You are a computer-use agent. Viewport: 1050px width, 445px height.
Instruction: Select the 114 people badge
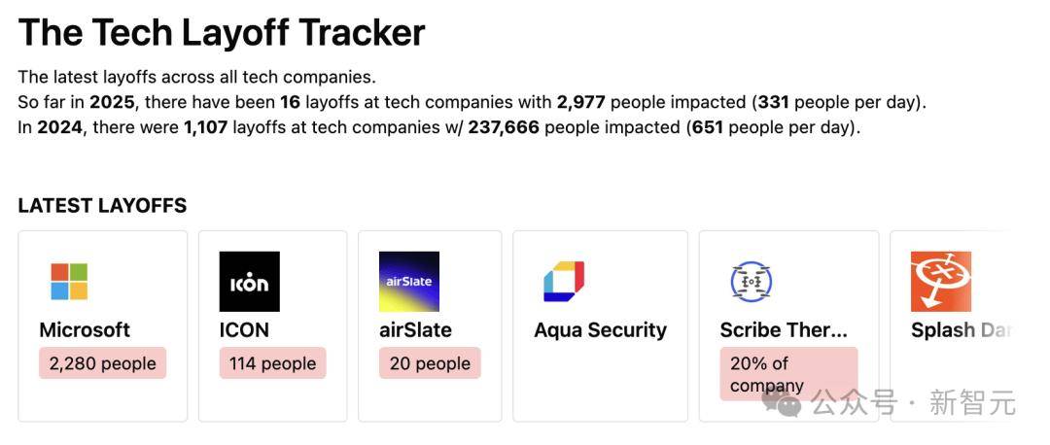272,363
